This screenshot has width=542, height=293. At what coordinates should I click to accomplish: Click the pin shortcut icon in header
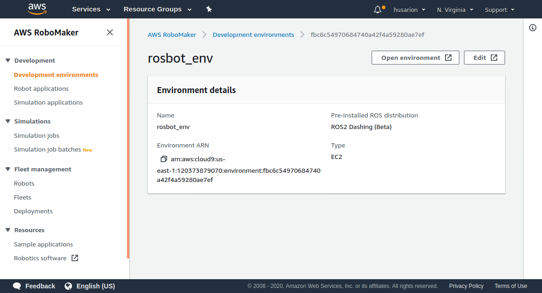(209, 9)
